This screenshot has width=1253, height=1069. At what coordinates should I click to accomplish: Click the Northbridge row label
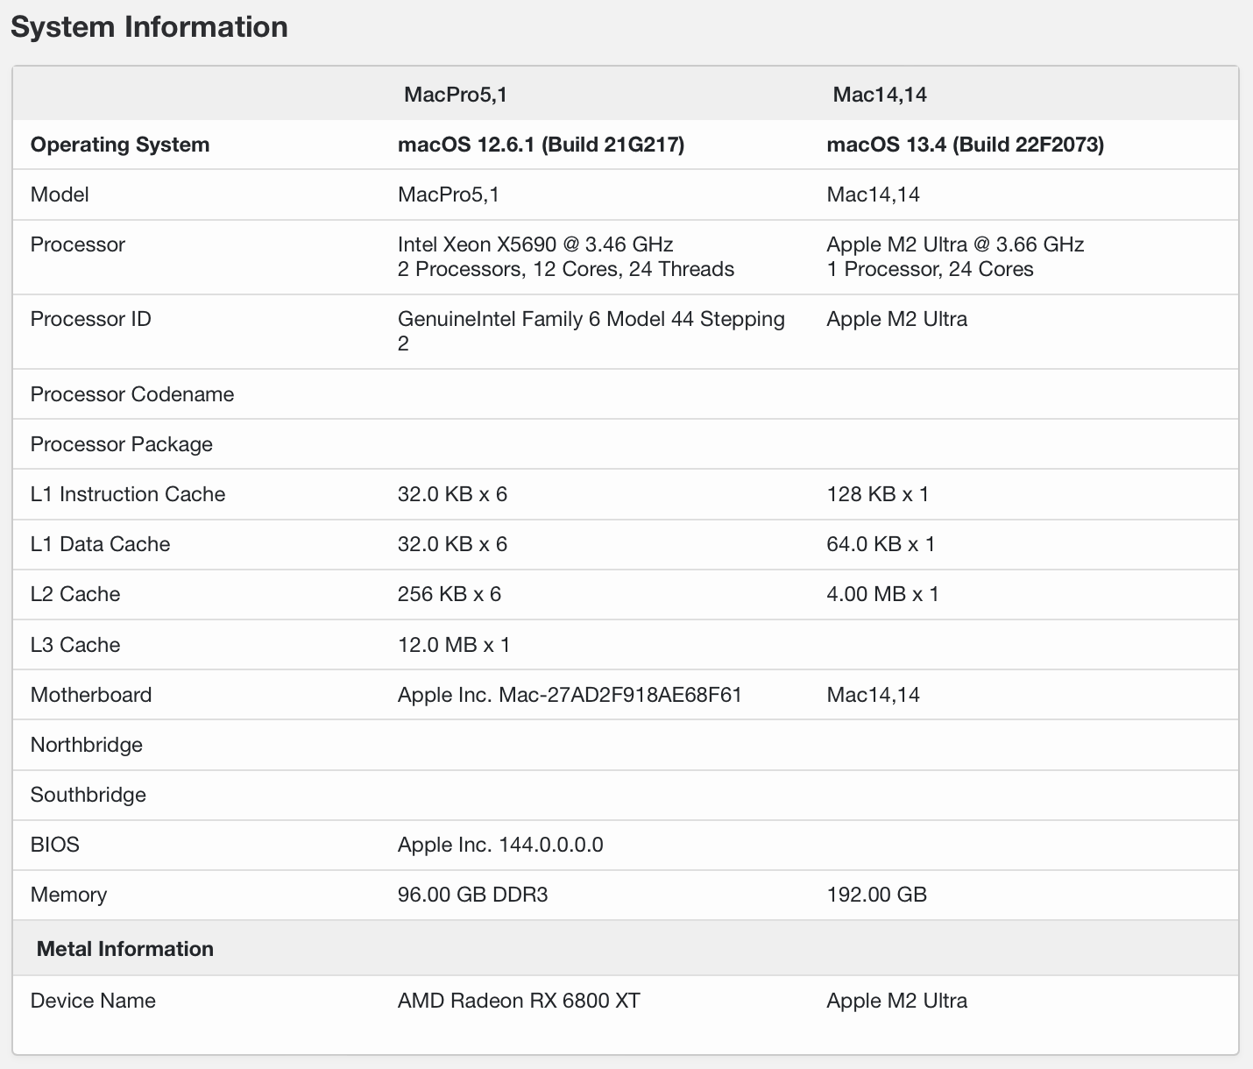[87, 745]
